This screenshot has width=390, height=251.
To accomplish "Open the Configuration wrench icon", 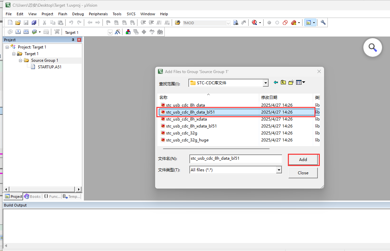I will pyautogui.click(x=323, y=23).
